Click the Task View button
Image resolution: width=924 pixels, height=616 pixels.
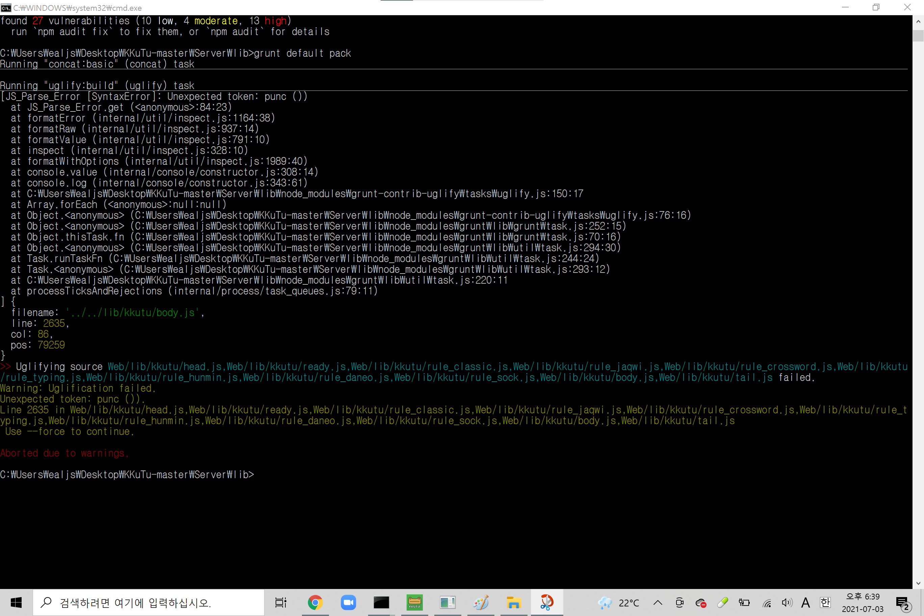click(281, 602)
